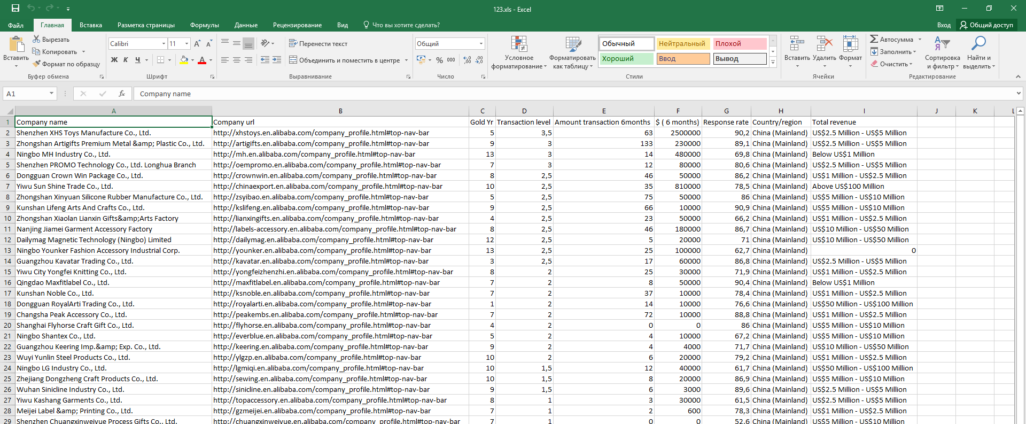Open Условное форматирование conditional formatting
This screenshot has height=424, width=1026.
[x=519, y=52]
